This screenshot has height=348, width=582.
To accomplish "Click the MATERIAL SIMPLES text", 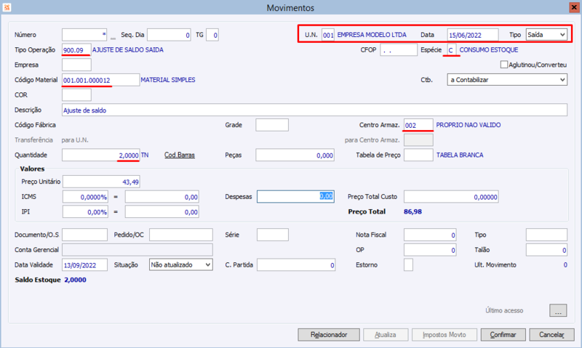I will (x=168, y=80).
